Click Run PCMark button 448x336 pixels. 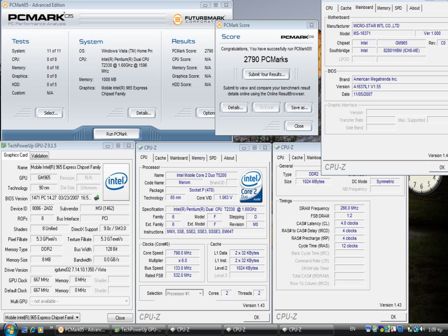116,134
